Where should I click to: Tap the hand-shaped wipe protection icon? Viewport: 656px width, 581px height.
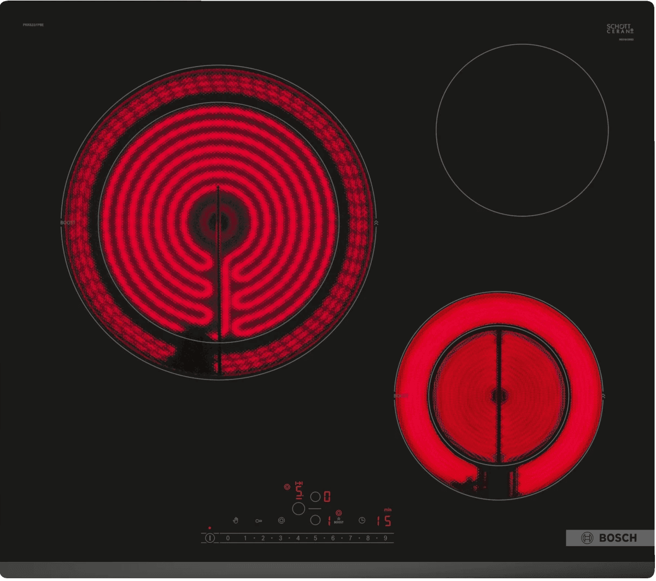(x=236, y=520)
